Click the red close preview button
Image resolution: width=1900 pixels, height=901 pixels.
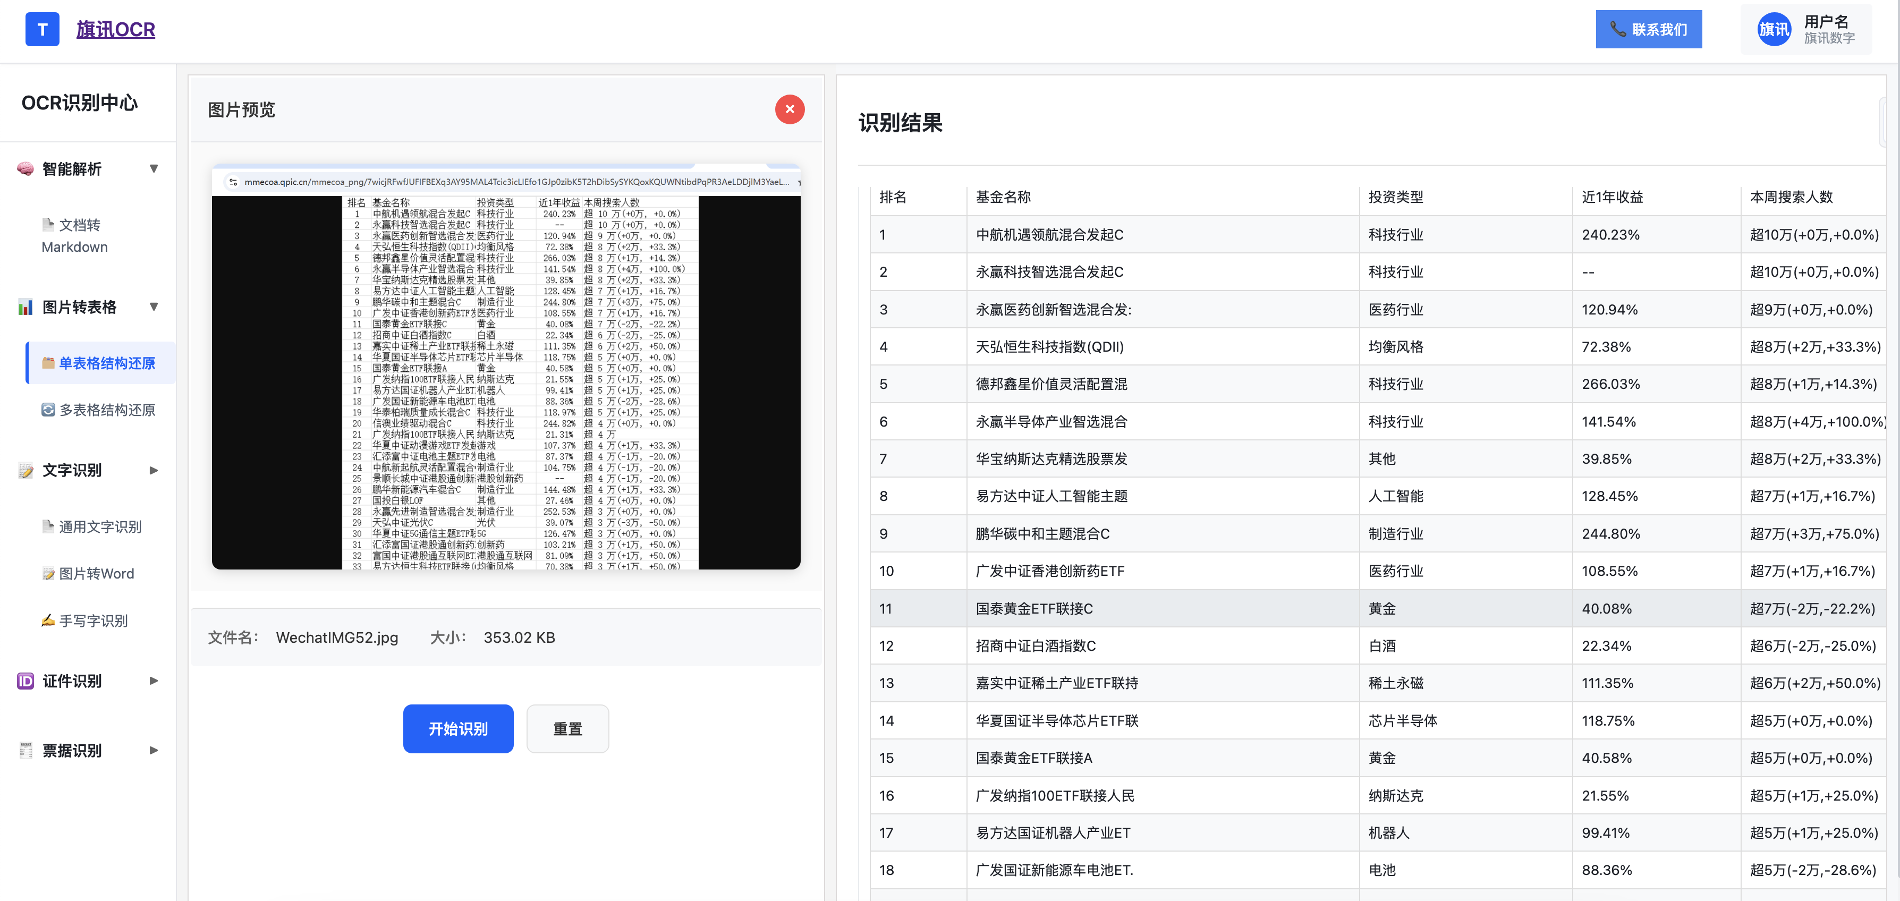click(789, 109)
